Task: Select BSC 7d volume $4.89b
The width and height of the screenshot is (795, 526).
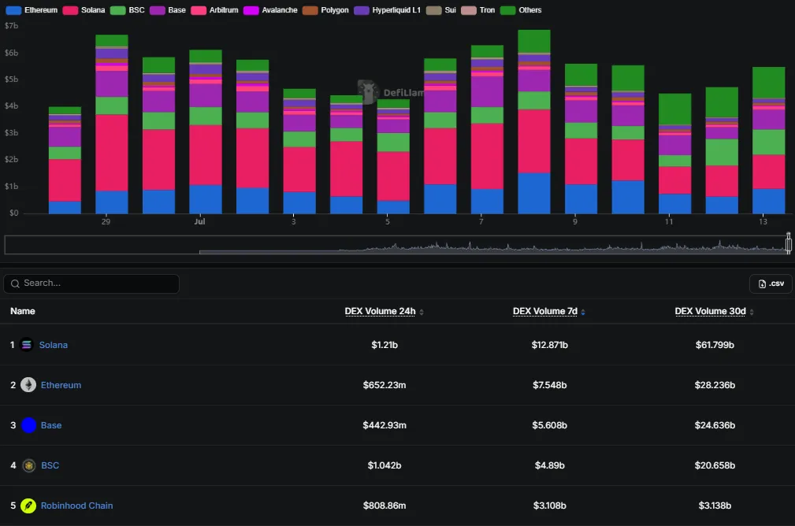Action: [x=550, y=465]
